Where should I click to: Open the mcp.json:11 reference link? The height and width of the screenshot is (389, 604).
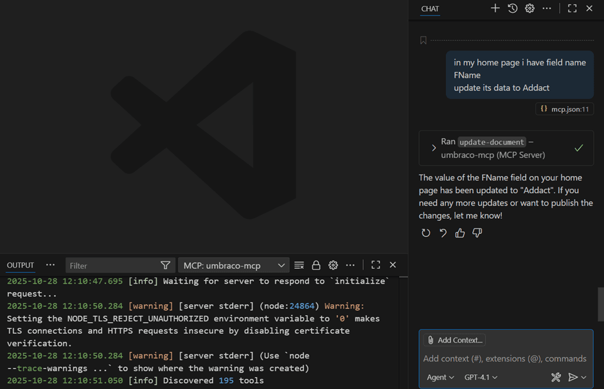pyautogui.click(x=565, y=109)
